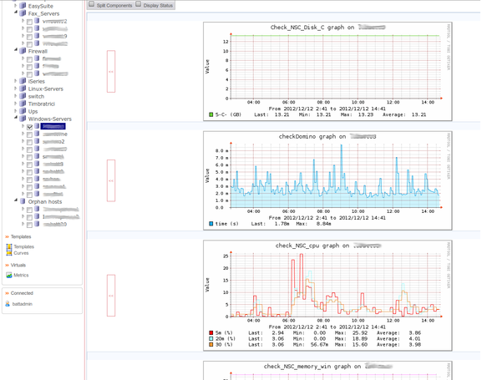This screenshot has width=482, height=380.
Task: Click the Connected section heading
Action: (22, 293)
